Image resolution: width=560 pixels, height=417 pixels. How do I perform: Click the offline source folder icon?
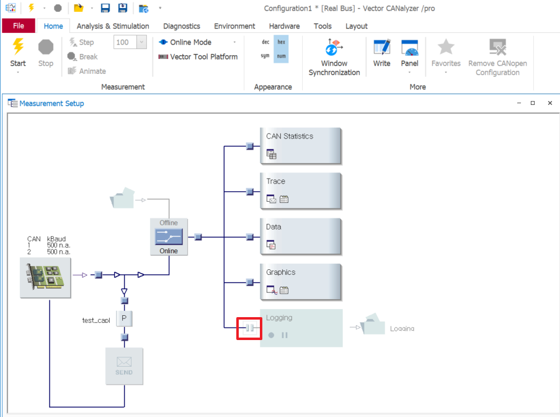point(123,198)
